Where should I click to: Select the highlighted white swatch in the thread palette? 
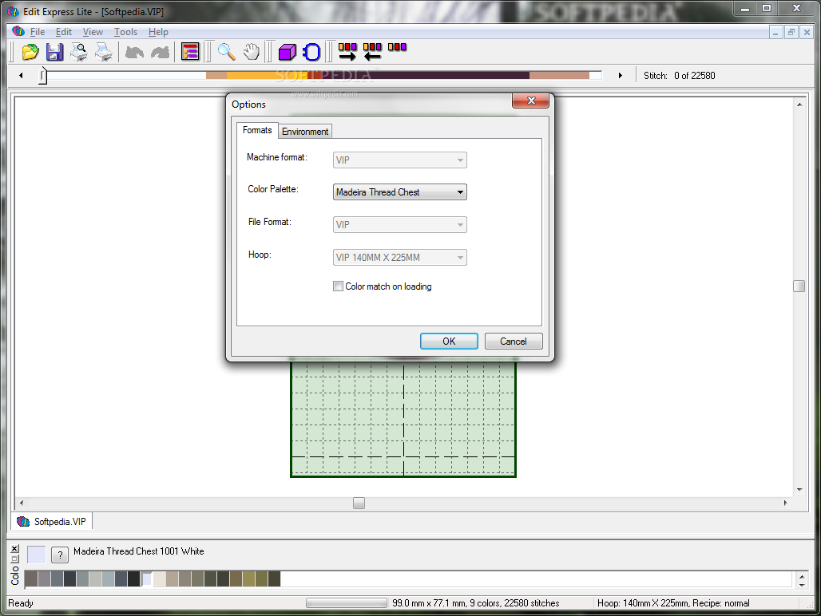pyautogui.click(x=147, y=578)
